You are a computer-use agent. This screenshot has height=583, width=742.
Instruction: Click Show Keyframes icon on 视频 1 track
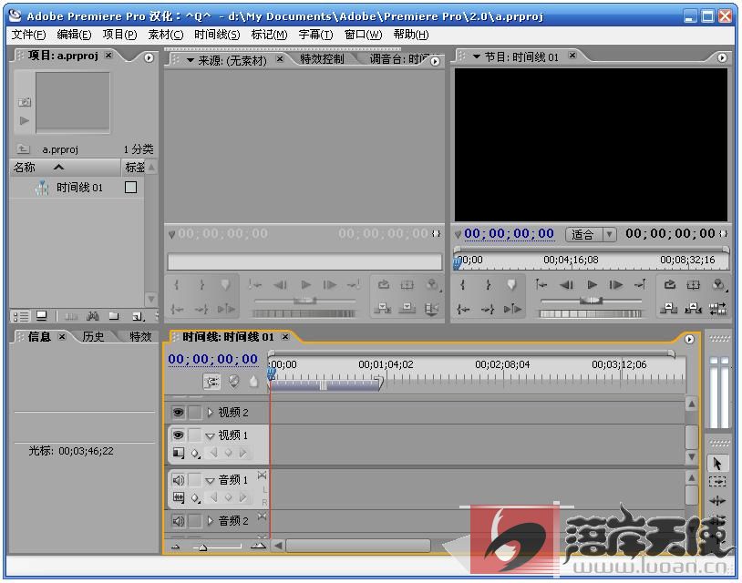pyautogui.click(x=195, y=454)
